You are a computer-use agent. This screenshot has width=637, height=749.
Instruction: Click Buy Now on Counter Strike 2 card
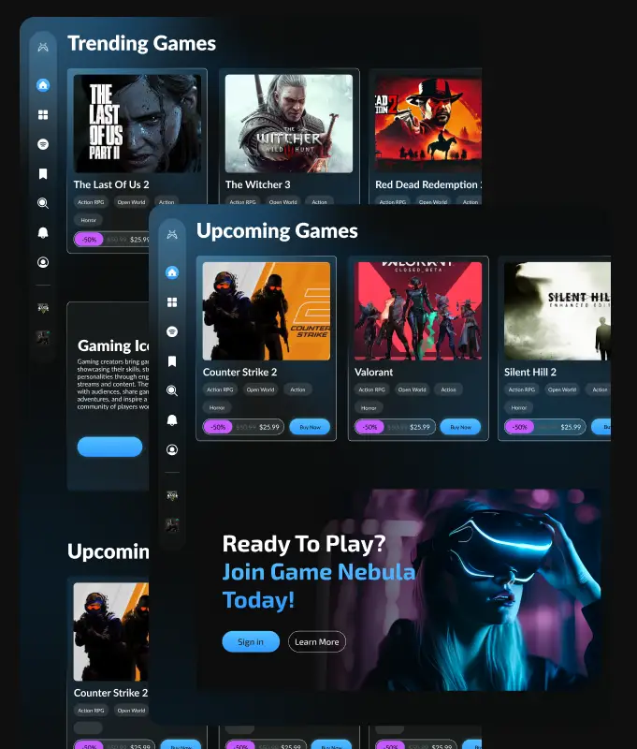pos(310,427)
